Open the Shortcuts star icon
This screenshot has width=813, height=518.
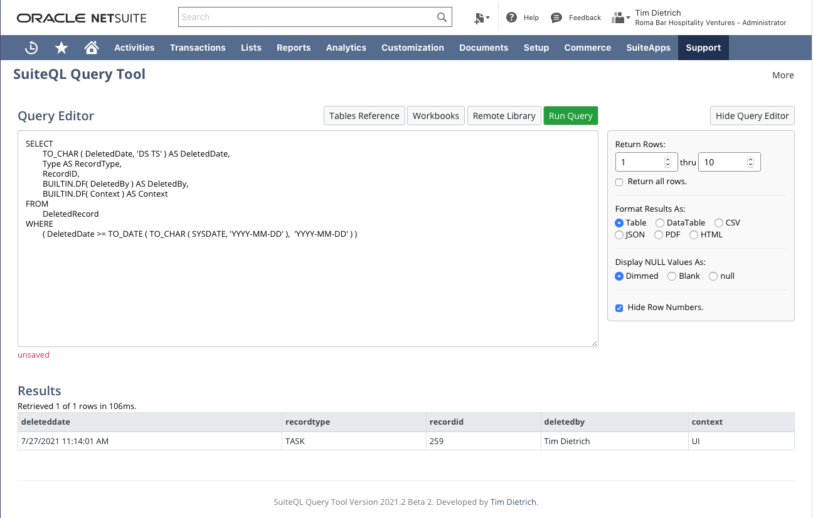(61, 48)
